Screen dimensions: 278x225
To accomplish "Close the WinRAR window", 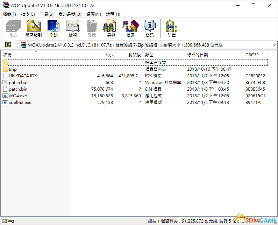I will click(270, 5).
